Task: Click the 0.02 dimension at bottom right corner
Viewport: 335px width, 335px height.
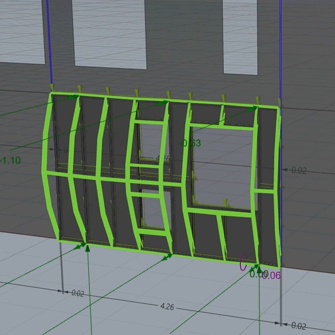Action: click(x=299, y=326)
